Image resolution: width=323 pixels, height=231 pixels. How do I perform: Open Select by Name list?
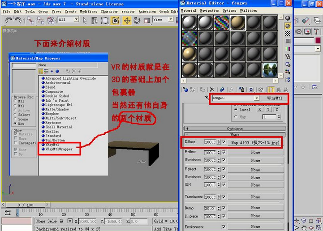(95, 21)
